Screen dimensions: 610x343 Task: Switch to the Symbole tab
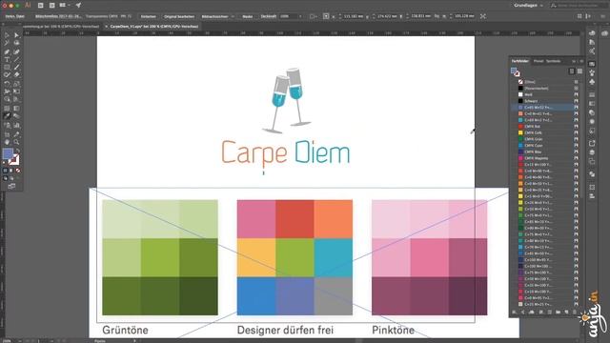(553, 61)
